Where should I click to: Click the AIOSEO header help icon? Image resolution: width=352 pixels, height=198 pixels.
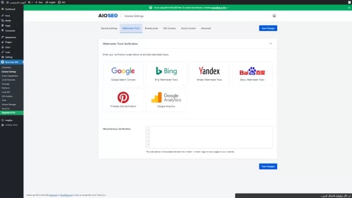point(274,16)
